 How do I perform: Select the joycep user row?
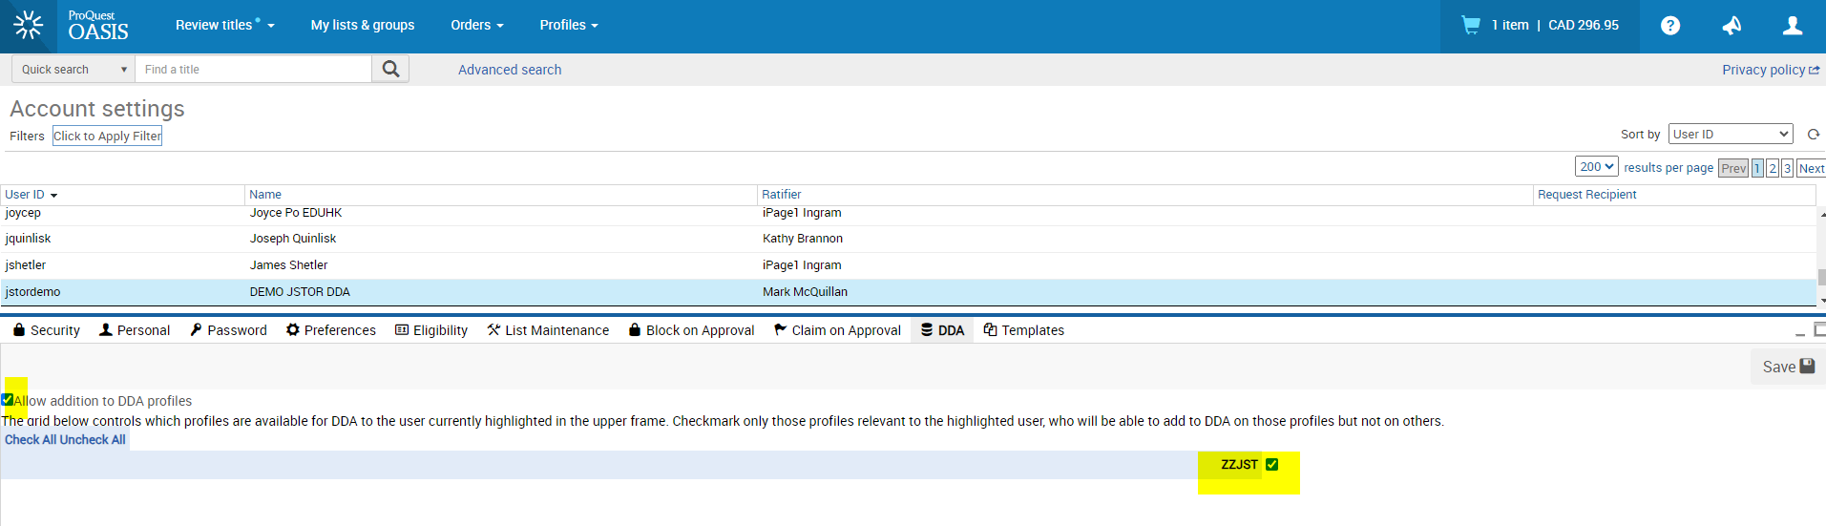(908, 214)
